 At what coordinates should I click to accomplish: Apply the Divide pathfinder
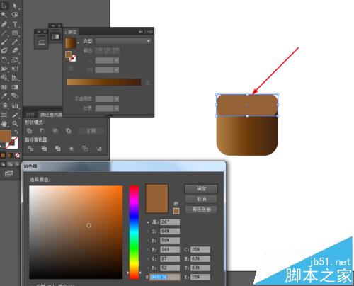coord(30,149)
